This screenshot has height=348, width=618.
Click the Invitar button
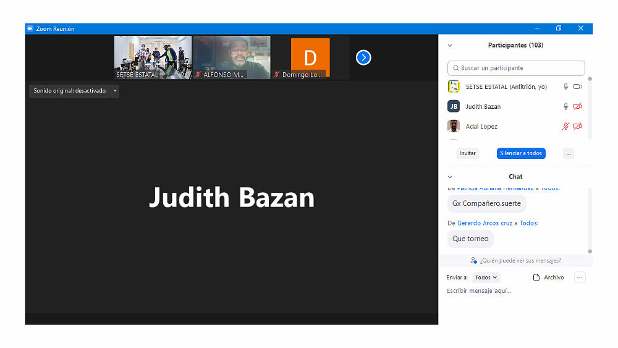[468, 153]
